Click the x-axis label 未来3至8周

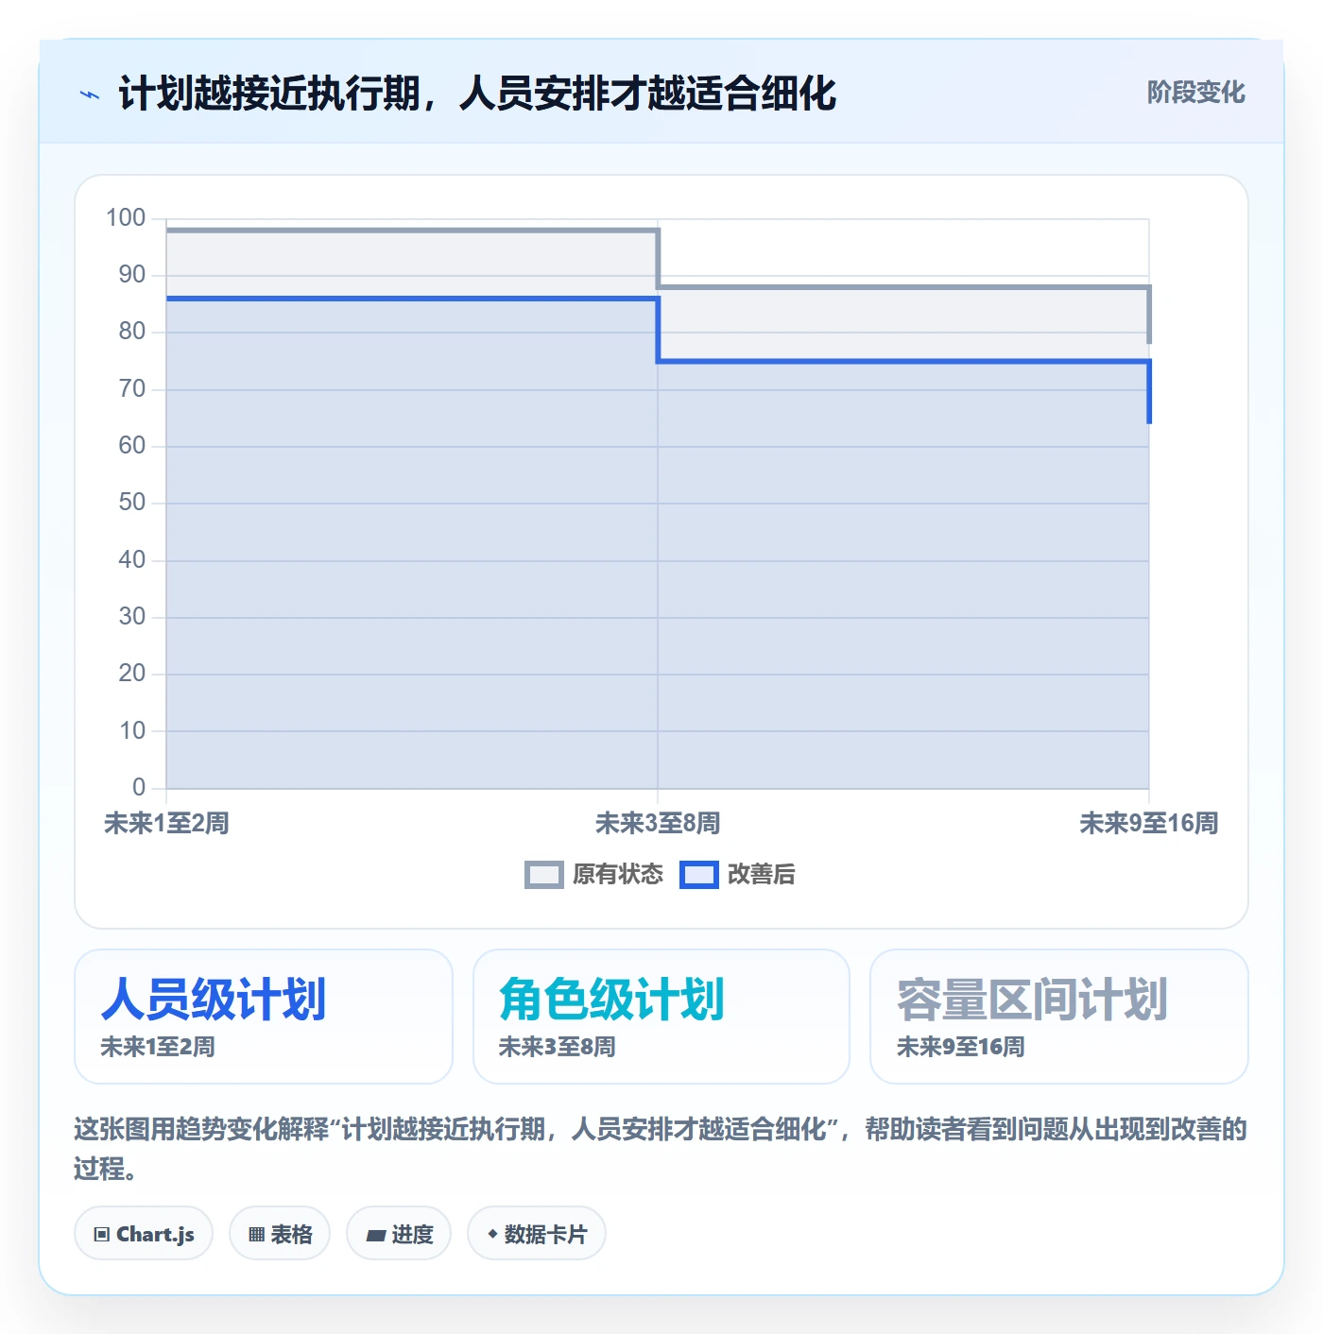point(658,823)
